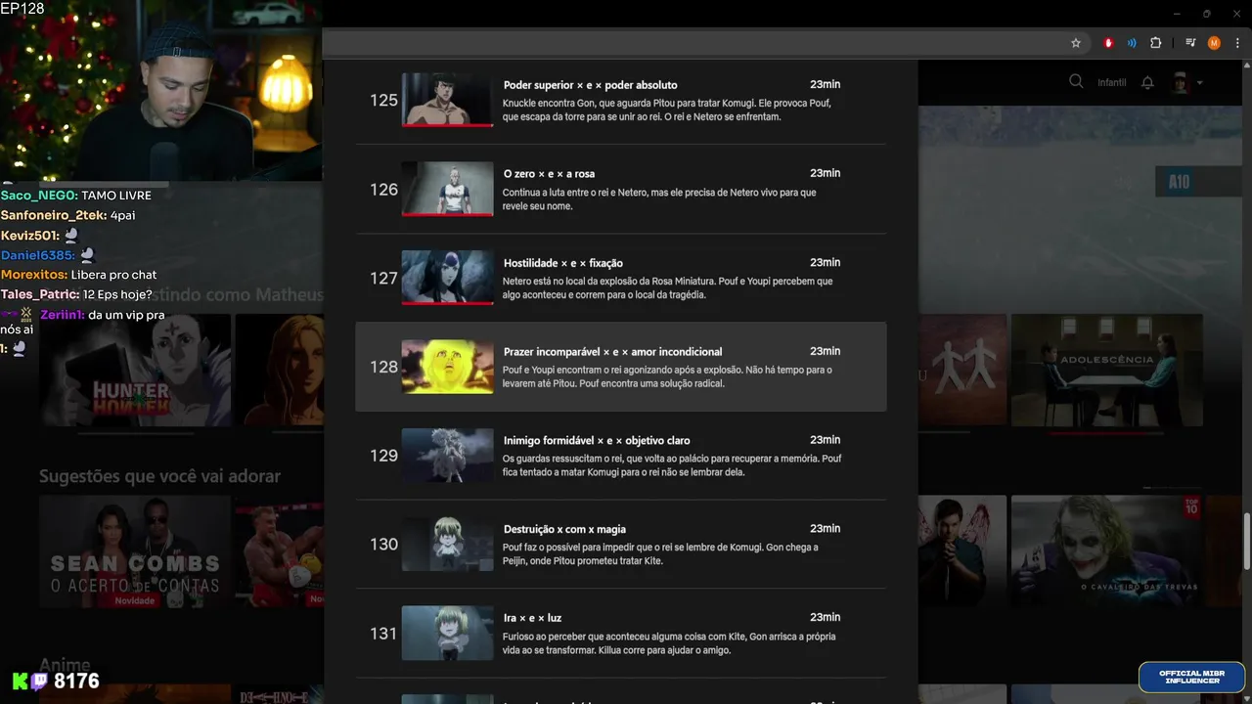This screenshot has width=1252, height=704.
Task: Click episode number 127
Action: point(383,278)
